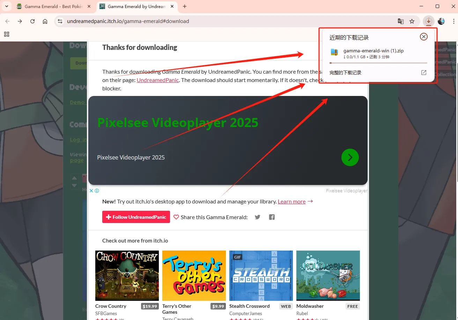
Task: Open AdChoices info icon under ad
Action: point(97,191)
